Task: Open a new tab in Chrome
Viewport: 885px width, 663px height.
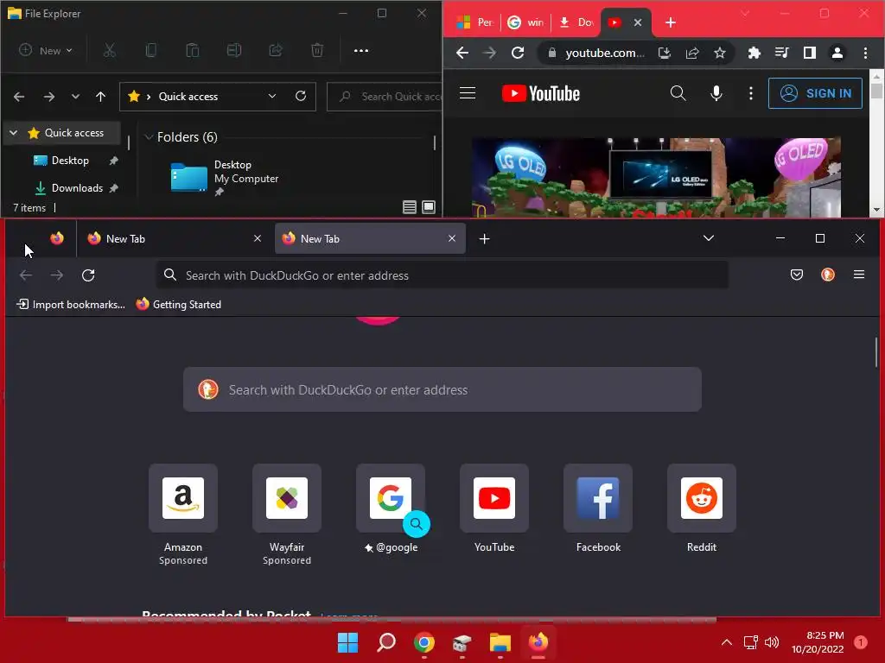Action: click(671, 22)
